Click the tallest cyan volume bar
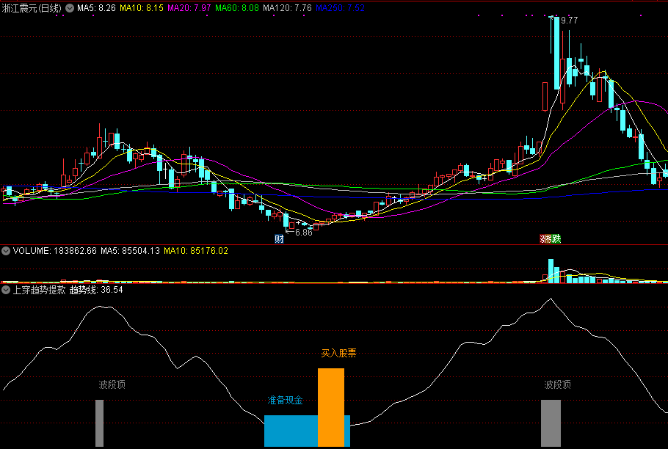 click(x=551, y=271)
